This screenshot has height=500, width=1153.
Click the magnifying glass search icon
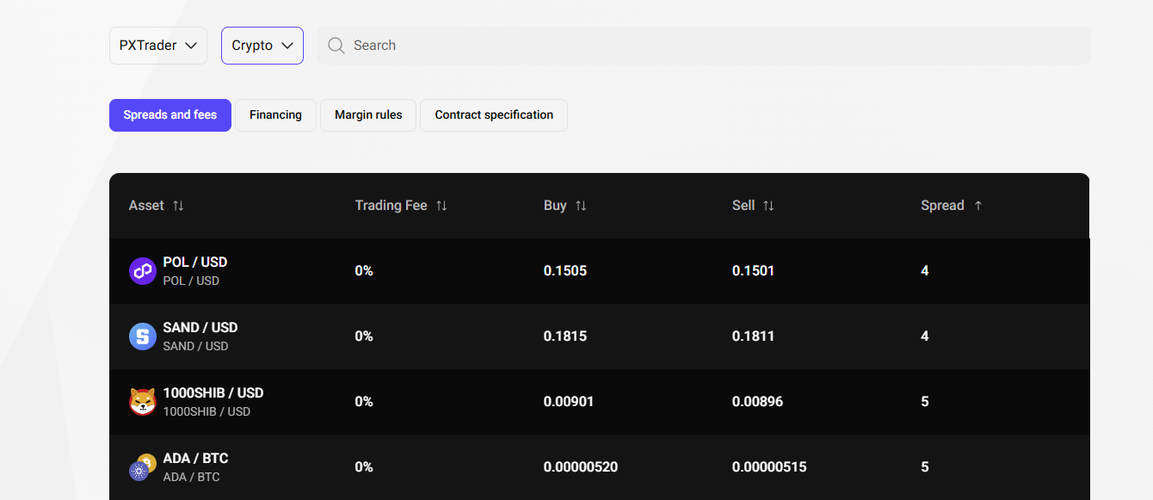(x=336, y=46)
